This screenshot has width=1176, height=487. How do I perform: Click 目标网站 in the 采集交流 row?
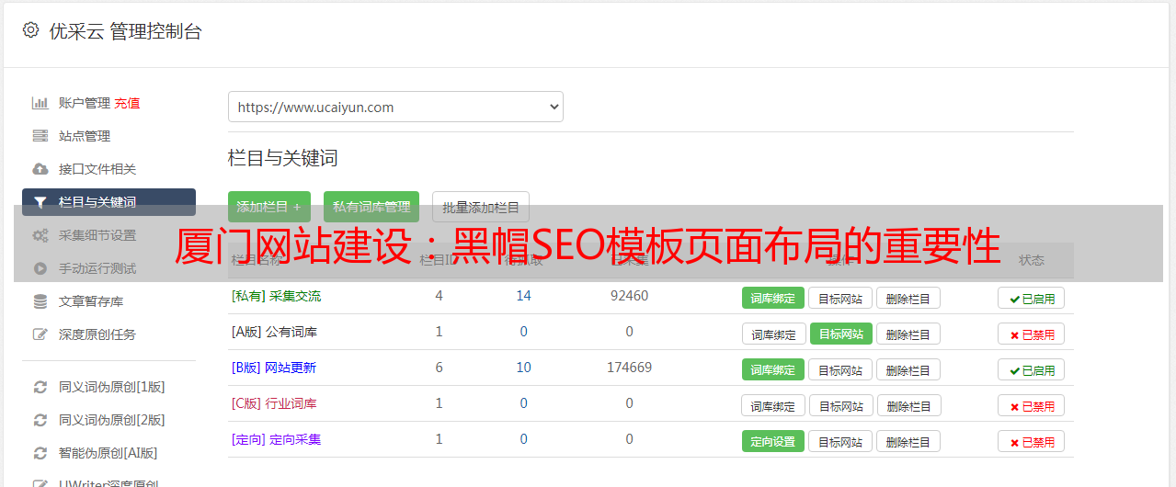click(840, 298)
